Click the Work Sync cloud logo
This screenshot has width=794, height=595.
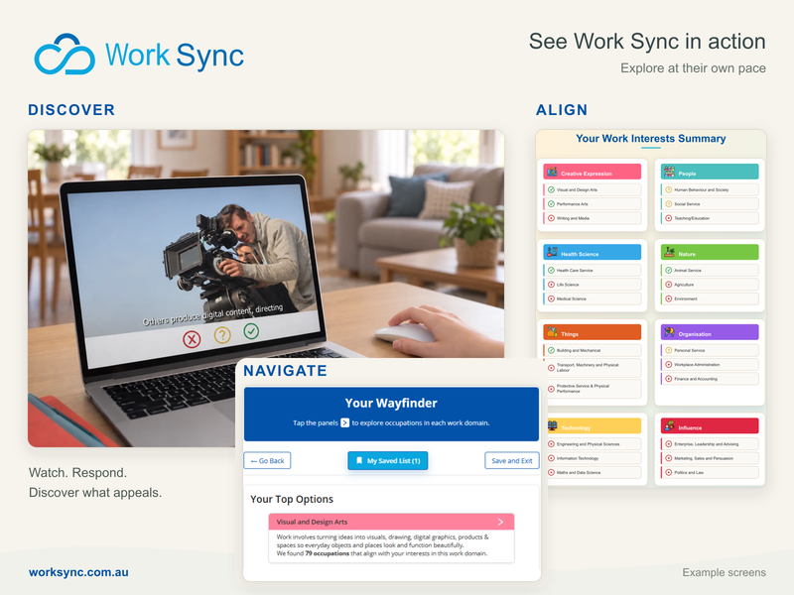click(65, 55)
